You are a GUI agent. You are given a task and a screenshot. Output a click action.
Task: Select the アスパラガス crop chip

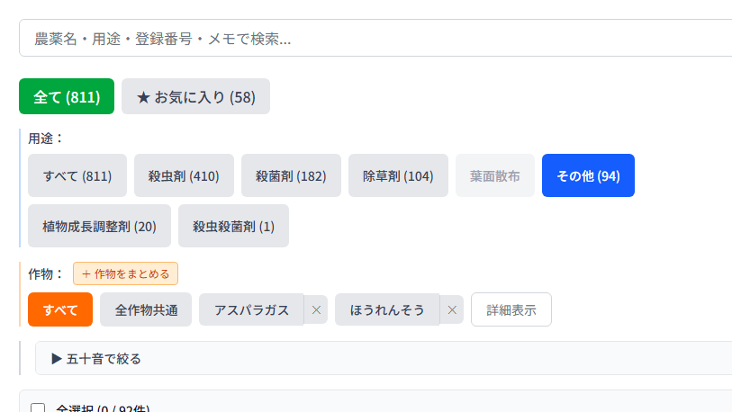[x=251, y=309]
